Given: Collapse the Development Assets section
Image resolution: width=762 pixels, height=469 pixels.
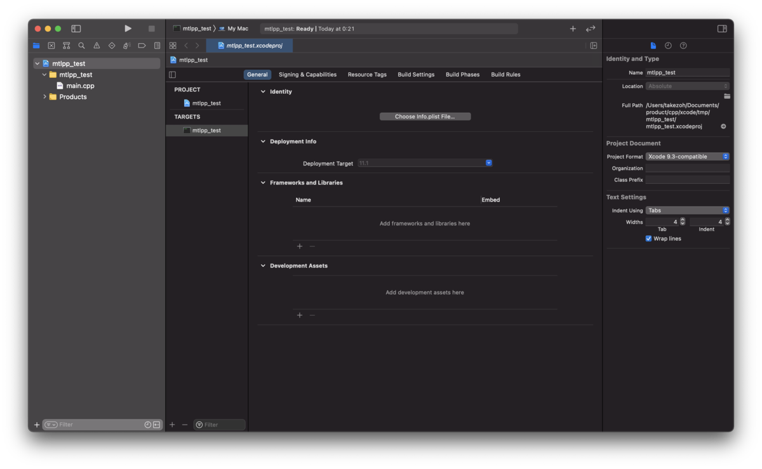Looking at the screenshot, I should click(263, 266).
